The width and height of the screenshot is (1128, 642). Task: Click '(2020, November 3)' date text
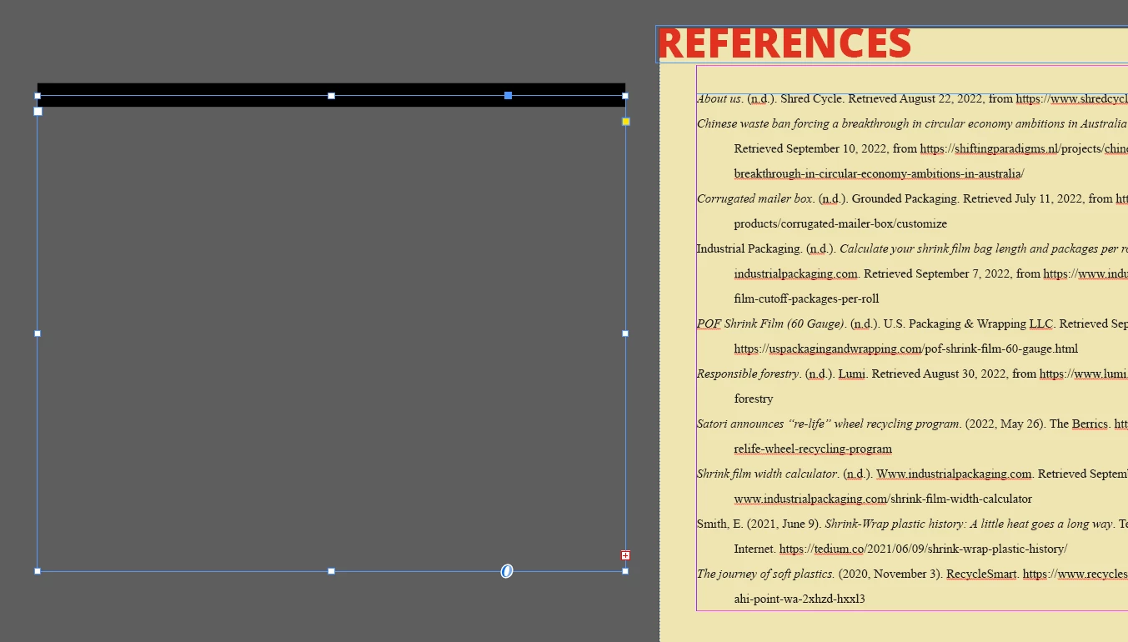coord(890,574)
